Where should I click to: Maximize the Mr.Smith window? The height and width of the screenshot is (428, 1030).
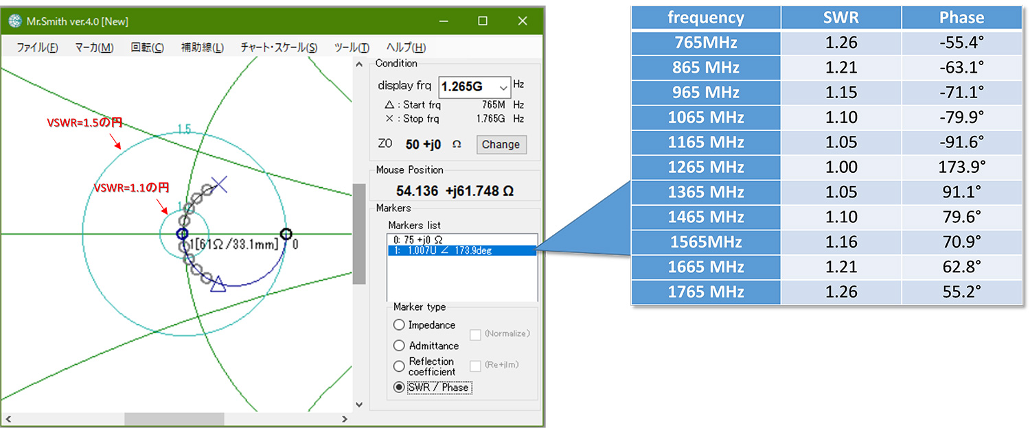pos(483,21)
